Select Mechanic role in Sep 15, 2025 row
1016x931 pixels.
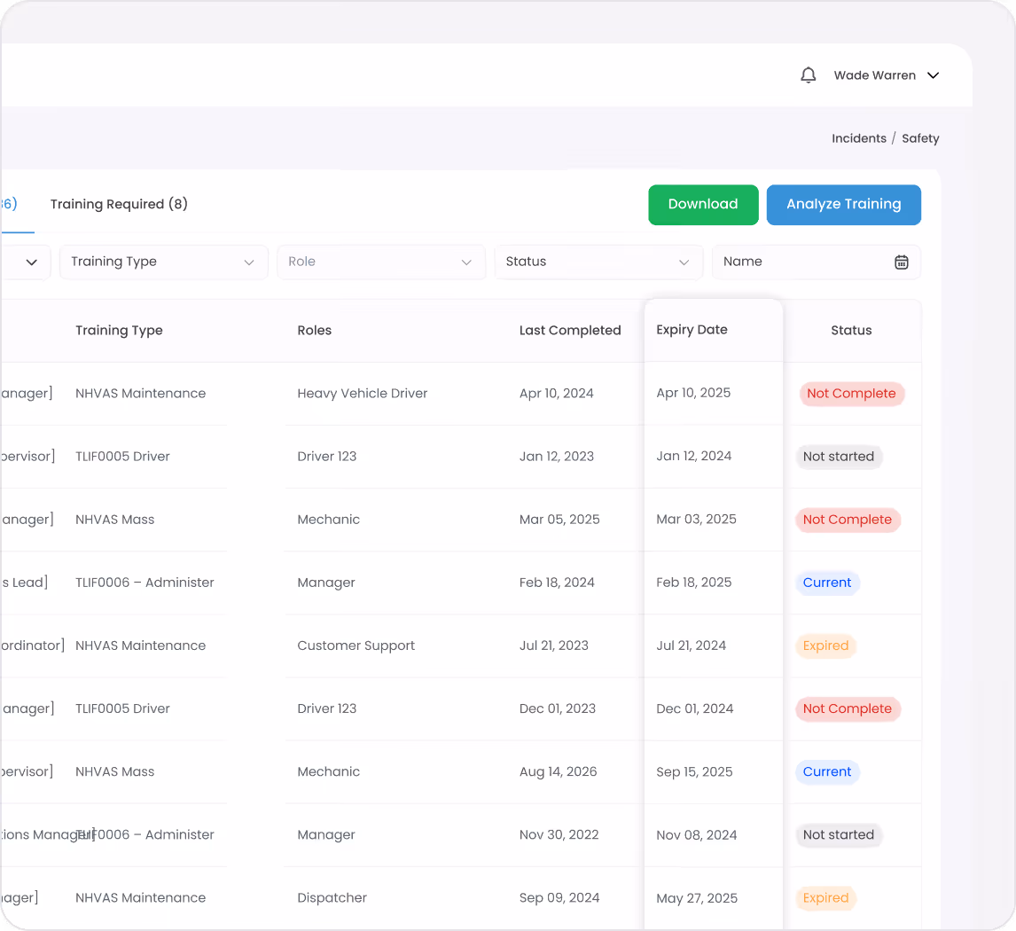coord(328,771)
